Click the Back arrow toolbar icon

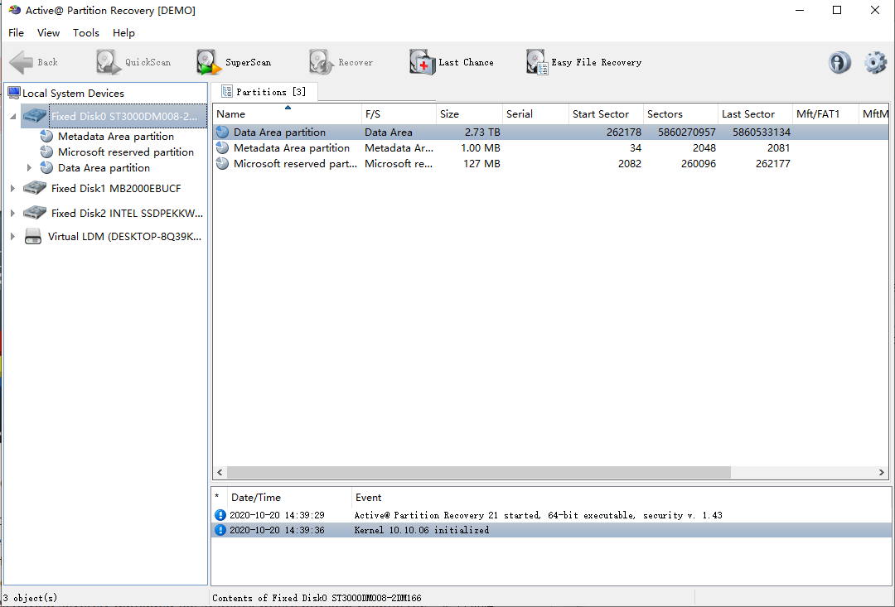point(21,62)
